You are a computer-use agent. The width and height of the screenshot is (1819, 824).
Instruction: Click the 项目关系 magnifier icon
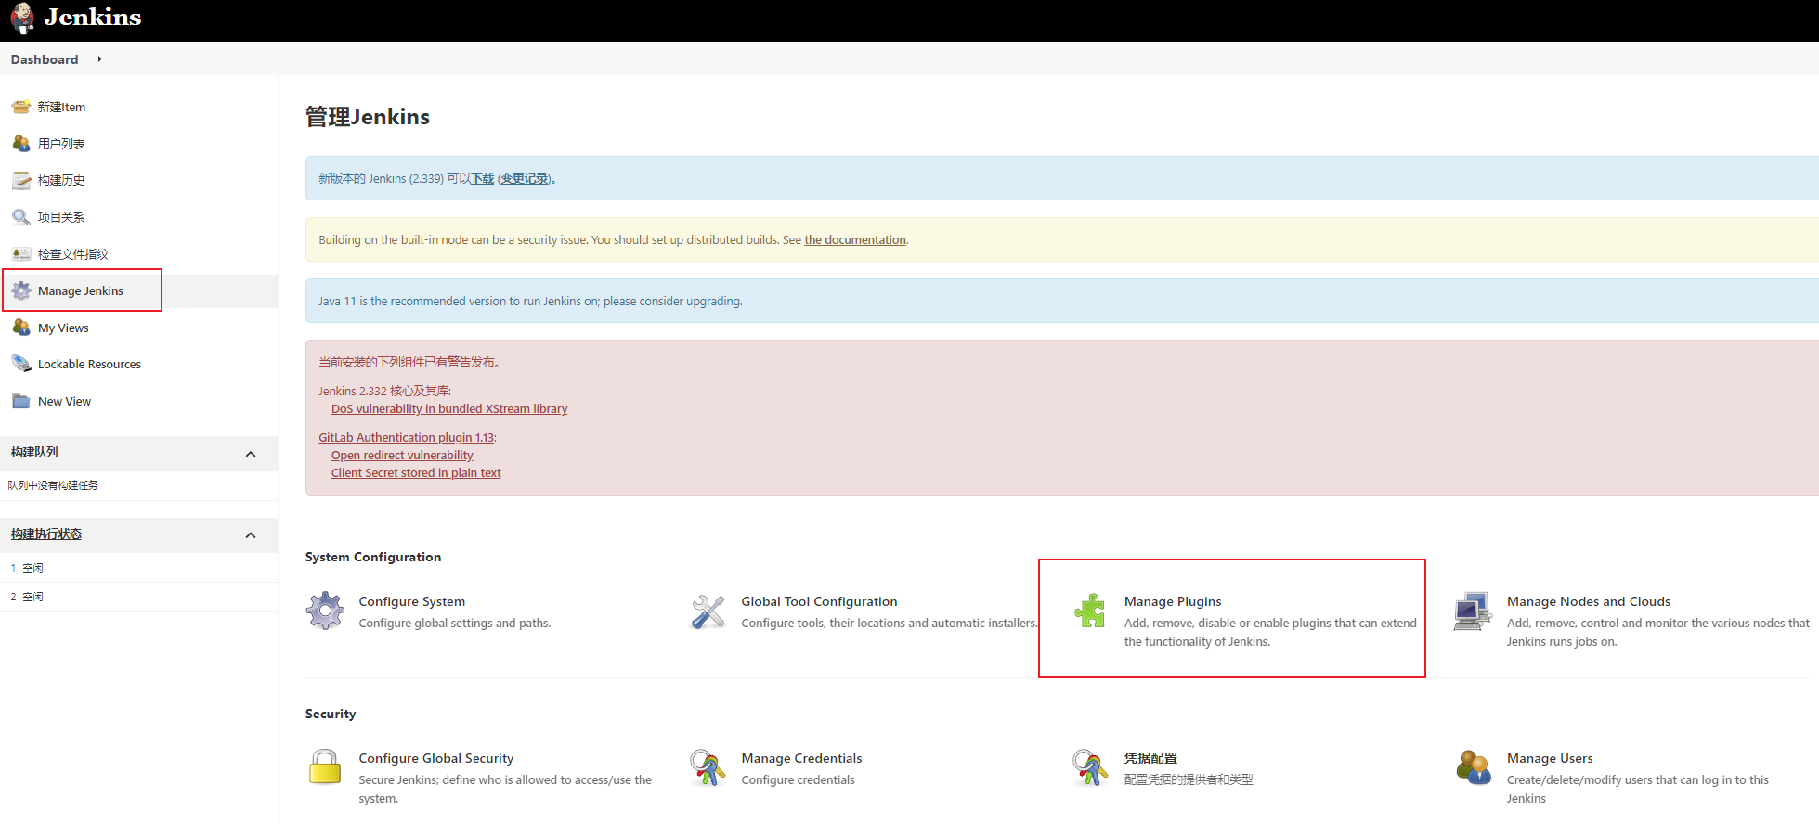21,217
